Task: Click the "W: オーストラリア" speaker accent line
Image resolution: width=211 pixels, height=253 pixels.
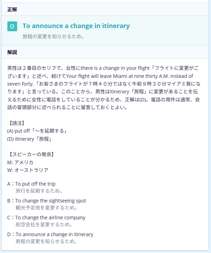Action: (x=28, y=170)
